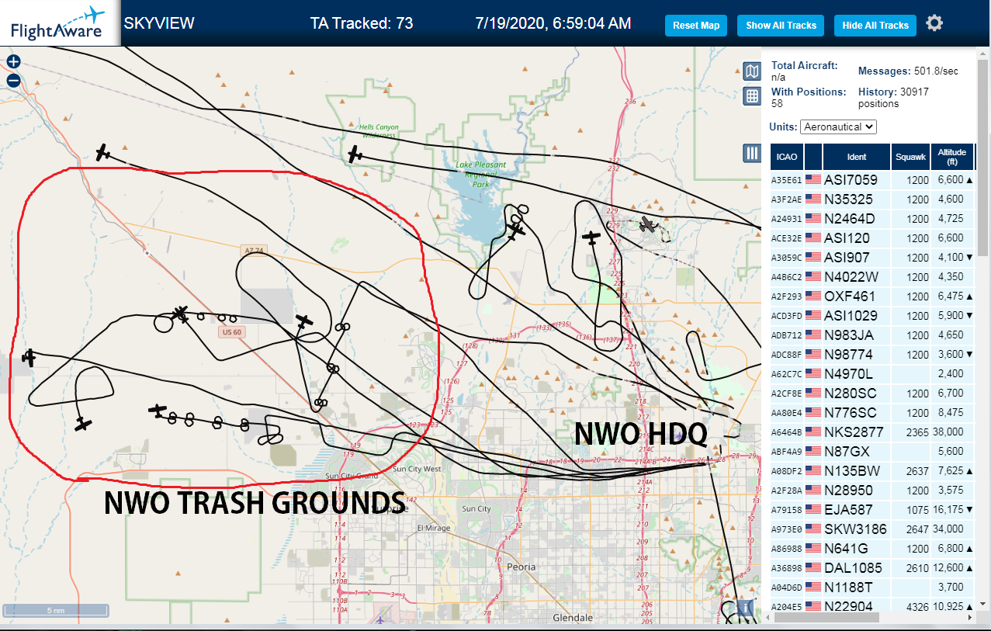This screenshot has width=991, height=631.
Task: Select the gray aircraft icon on map
Action: pos(648,224)
